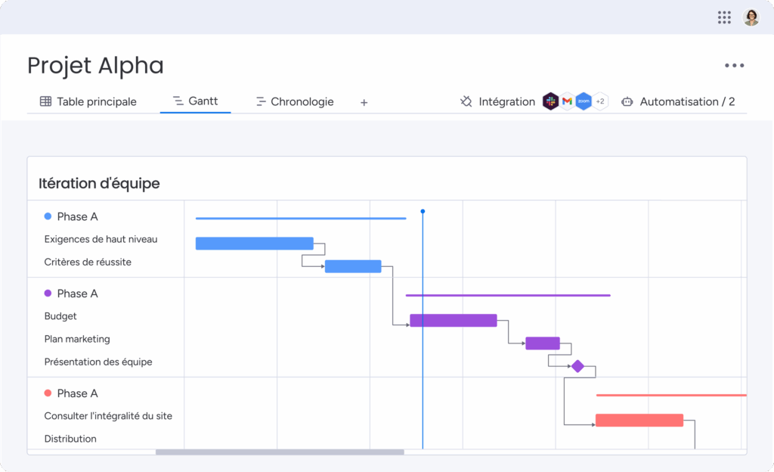
Task: Click the red Phase A group dot
Action: click(x=48, y=393)
